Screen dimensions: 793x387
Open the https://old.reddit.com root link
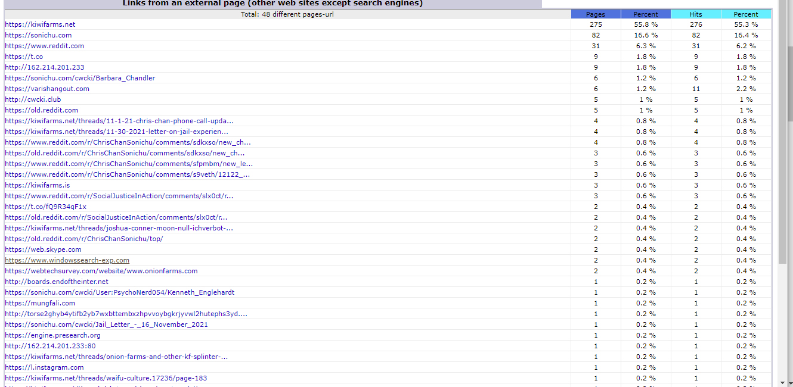[41, 110]
